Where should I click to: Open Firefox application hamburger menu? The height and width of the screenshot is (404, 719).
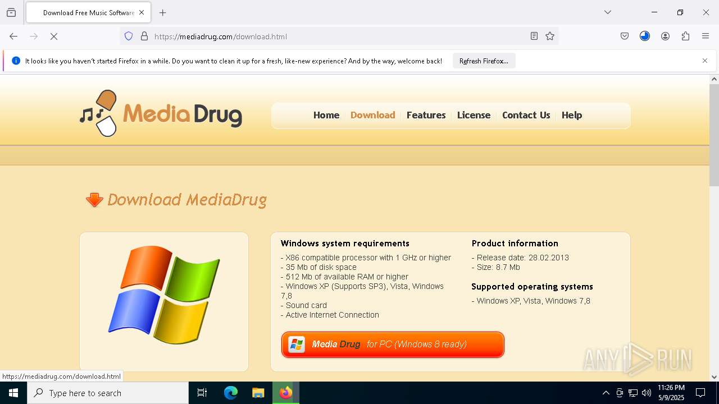point(706,36)
